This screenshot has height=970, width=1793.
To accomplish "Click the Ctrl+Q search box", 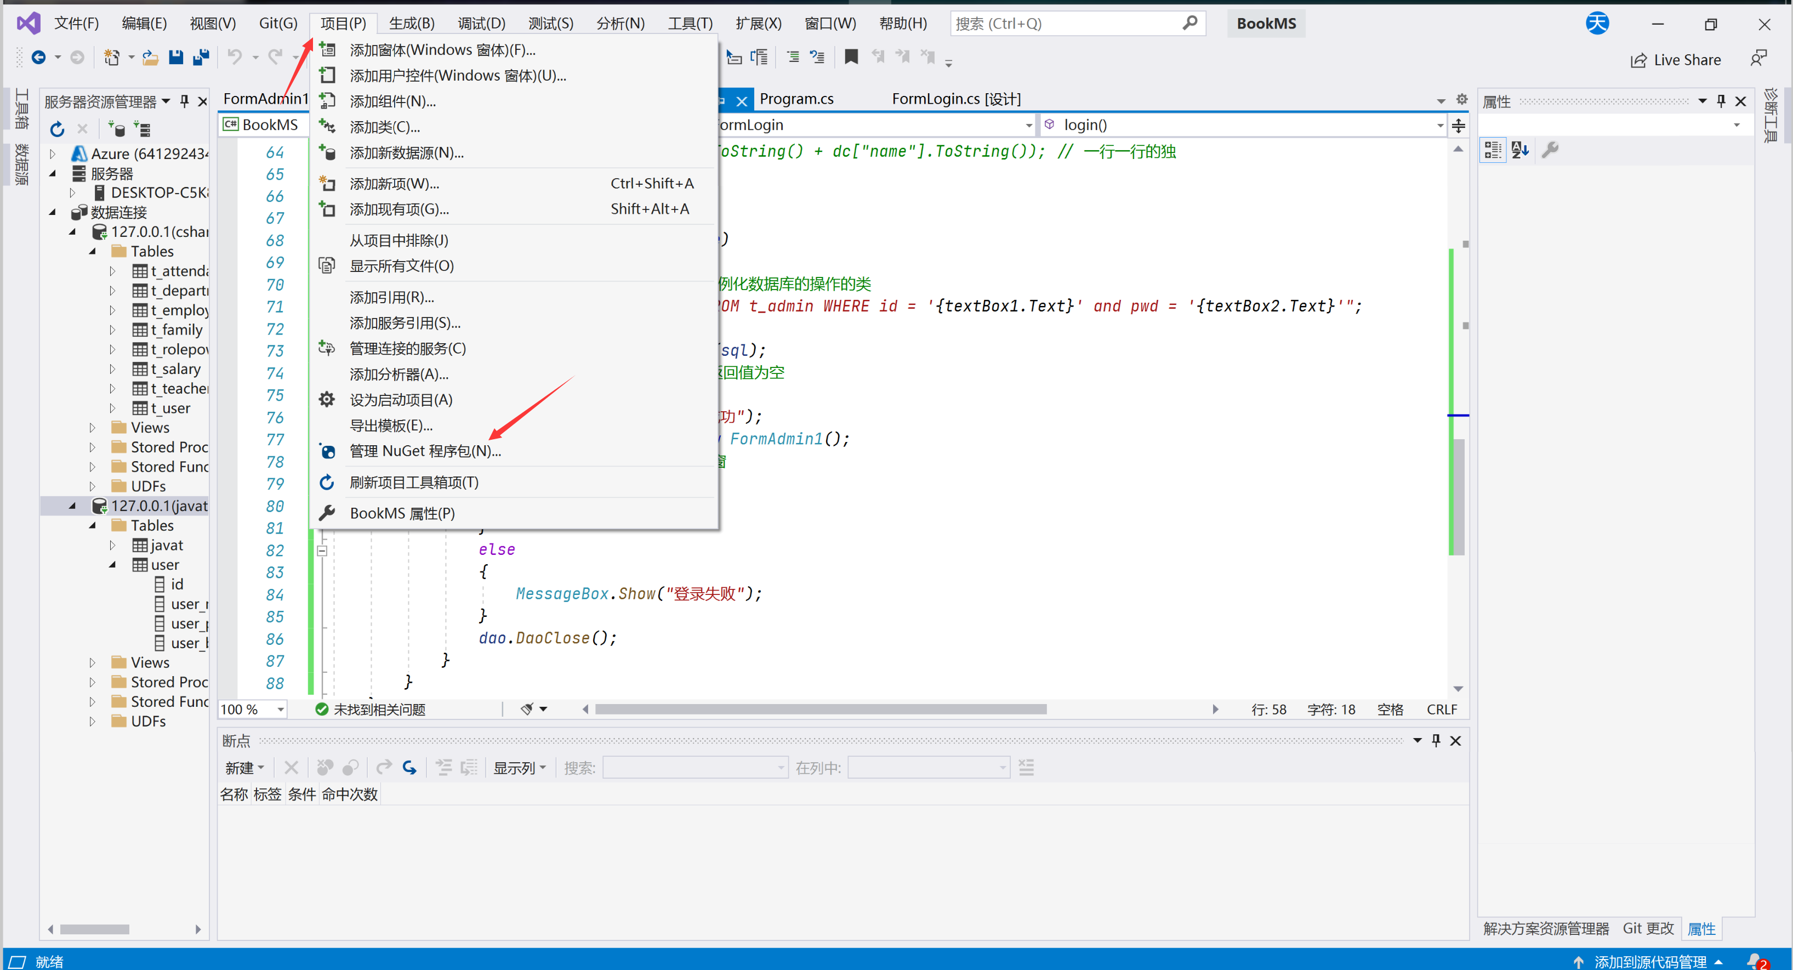I will (x=1065, y=24).
